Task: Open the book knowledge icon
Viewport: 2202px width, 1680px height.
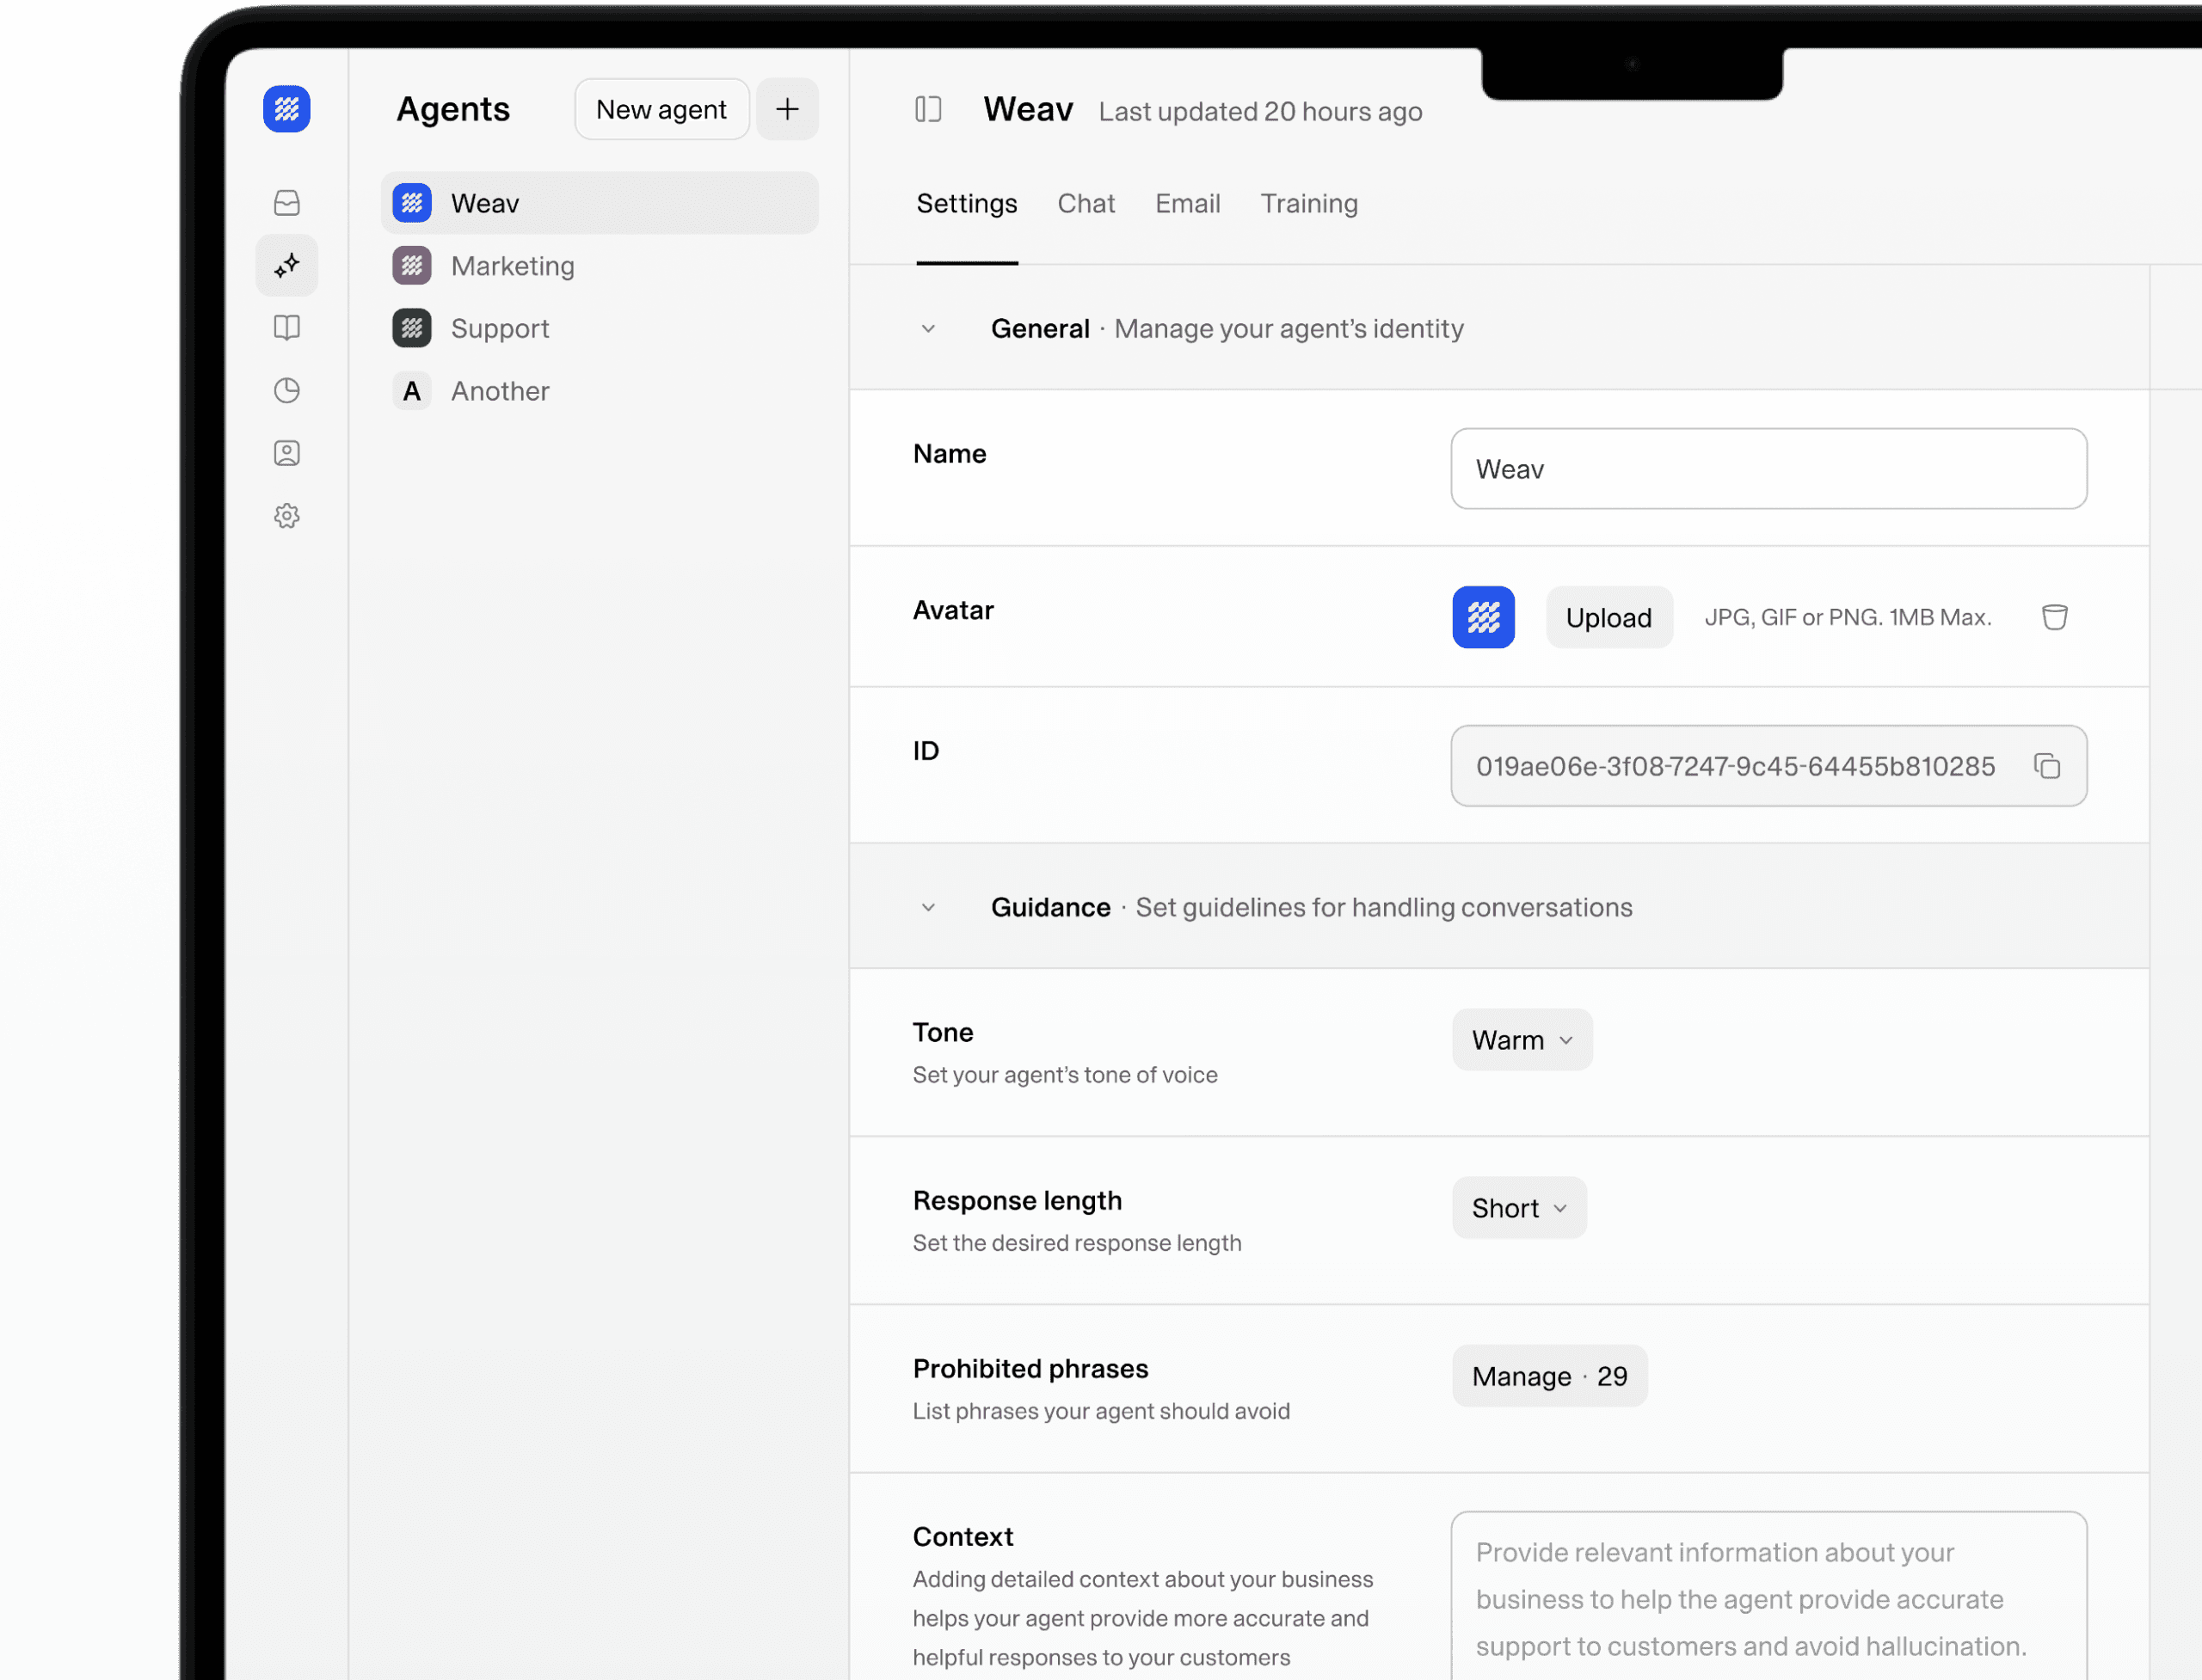Action: (286, 328)
